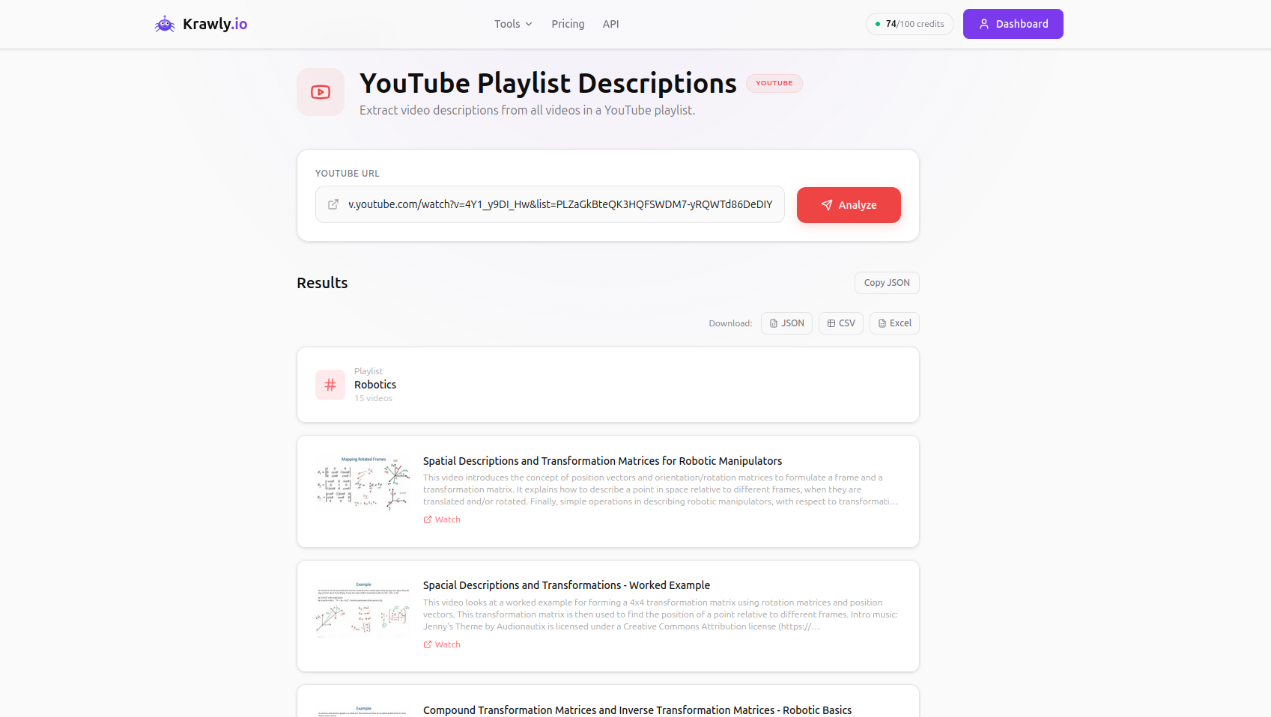Focus the YouTube URL input field
1271x717 pixels.
point(550,204)
